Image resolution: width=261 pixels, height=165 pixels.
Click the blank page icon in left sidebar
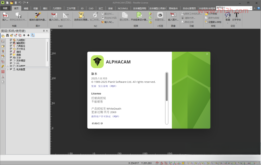3,82
